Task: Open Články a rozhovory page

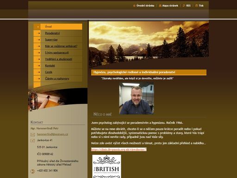Action: point(57,79)
